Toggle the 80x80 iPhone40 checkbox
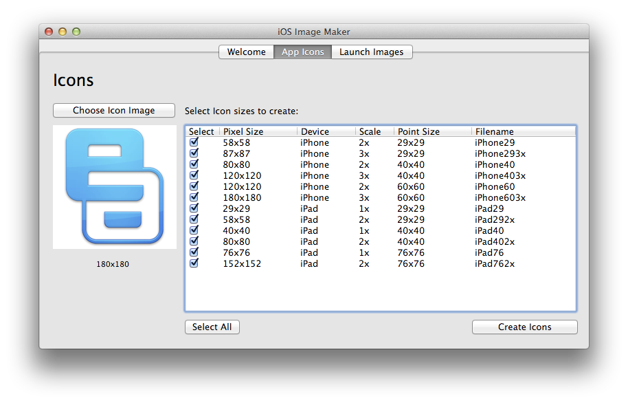The height and width of the screenshot is (403, 628). [x=194, y=164]
